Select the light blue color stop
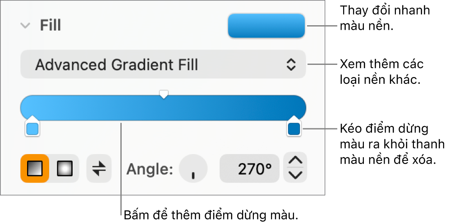This screenshot has width=450, height=223. [32, 129]
